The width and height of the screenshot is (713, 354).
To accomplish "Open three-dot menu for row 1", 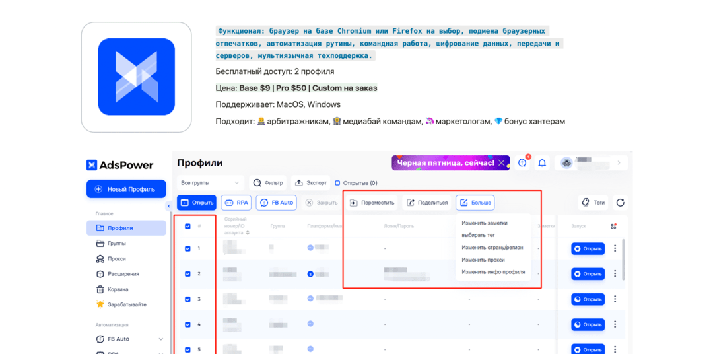I will click(615, 248).
